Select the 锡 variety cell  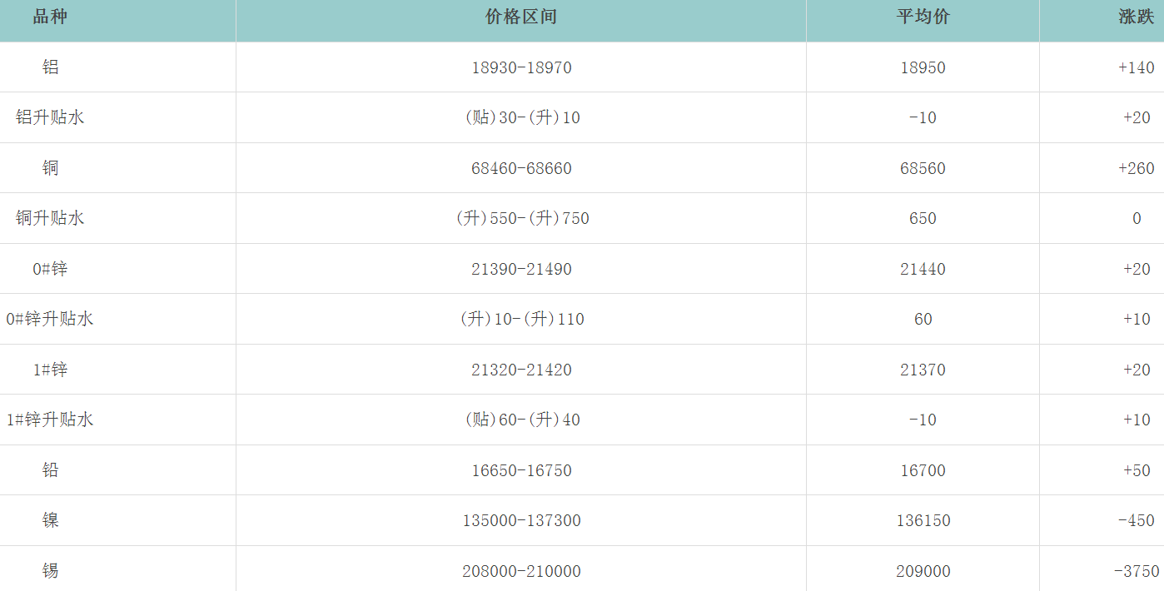(x=51, y=571)
